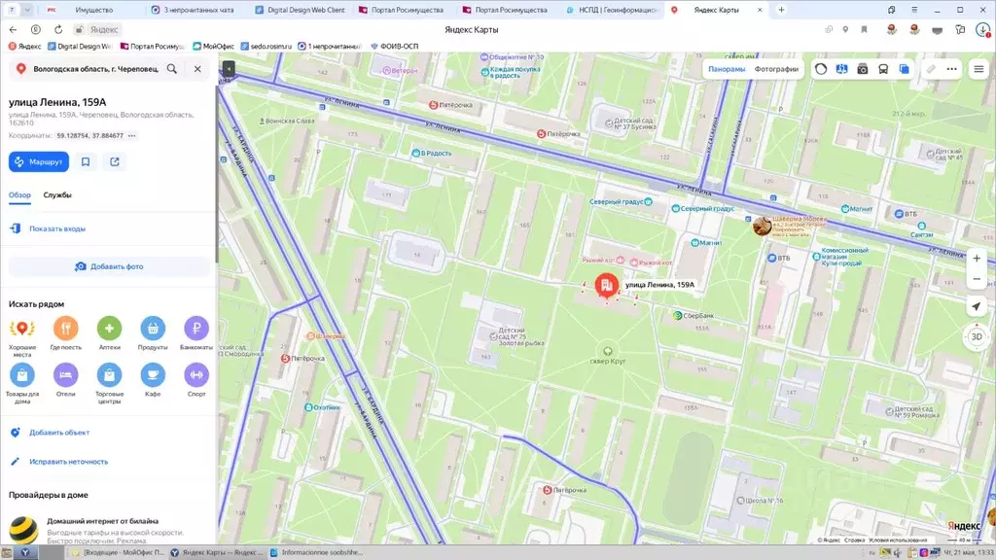This screenshot has width=996, height=560.
Task: Search nearby Отели
Action: 65,380
